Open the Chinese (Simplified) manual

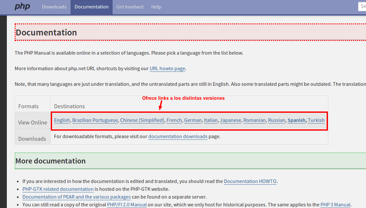142,120
